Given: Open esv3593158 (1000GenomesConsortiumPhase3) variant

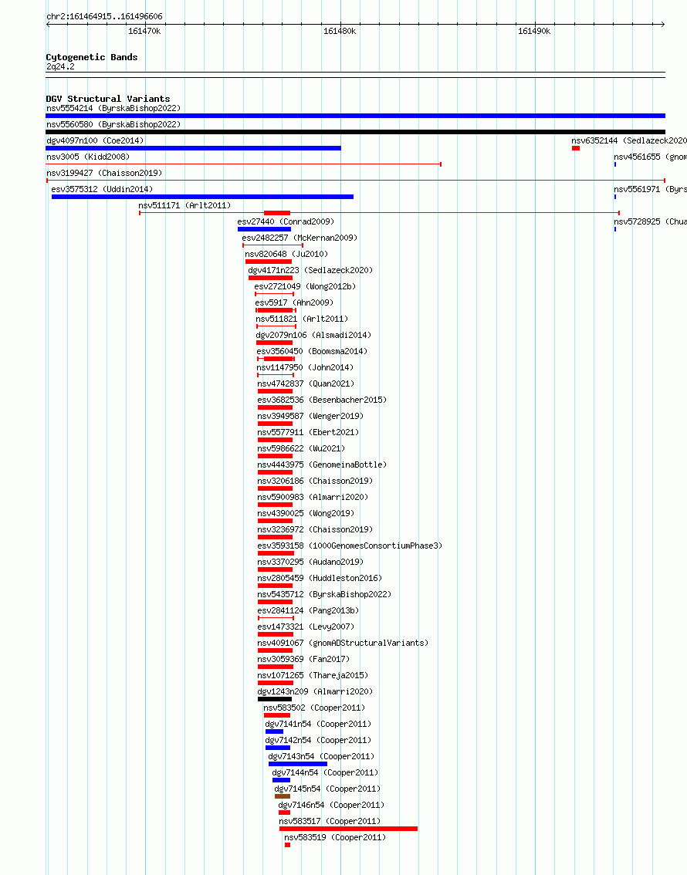Looking at the screenshot, I should (x=350, y=546).
